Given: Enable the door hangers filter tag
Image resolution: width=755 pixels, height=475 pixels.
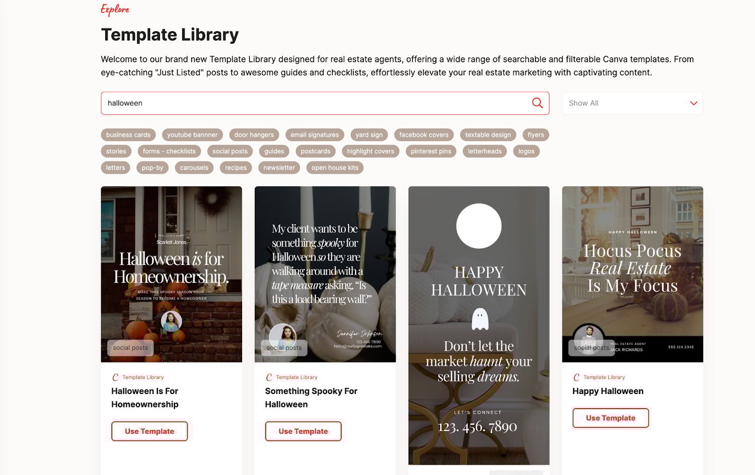Looking at the screenshot, I should (x=254, y=135).
